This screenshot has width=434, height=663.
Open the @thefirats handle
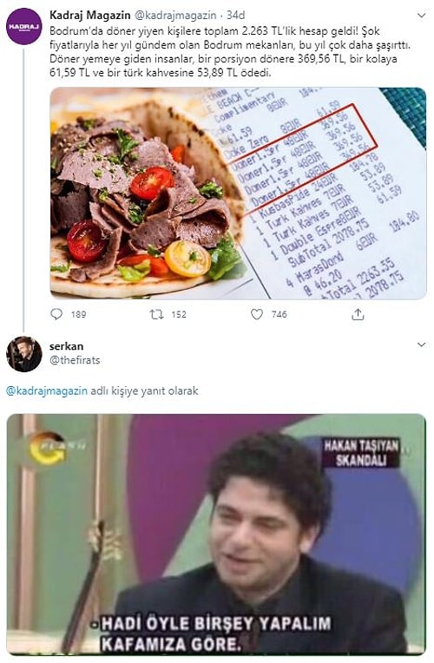point(75,360)
